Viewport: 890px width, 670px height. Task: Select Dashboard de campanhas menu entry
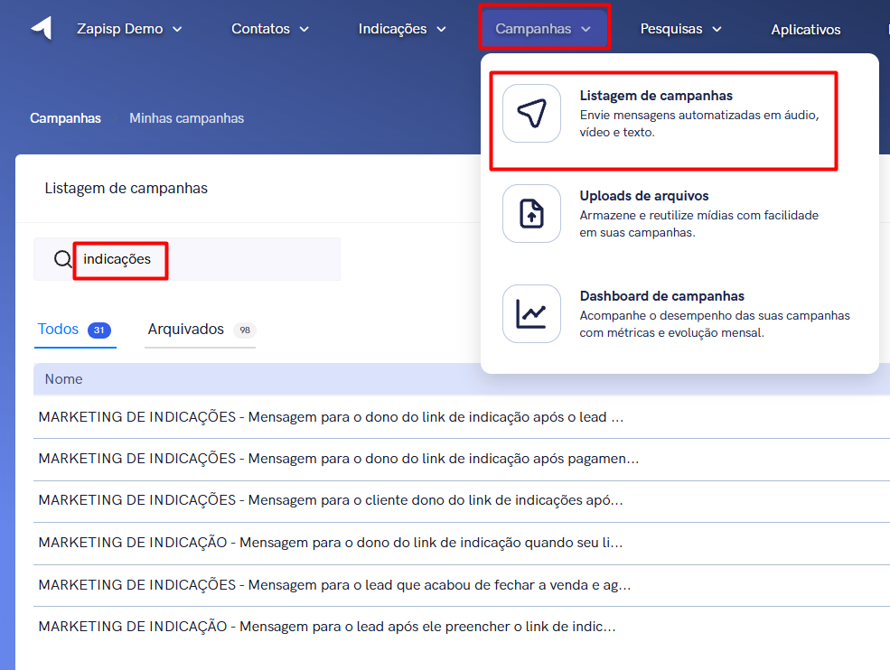pos(679,313)
